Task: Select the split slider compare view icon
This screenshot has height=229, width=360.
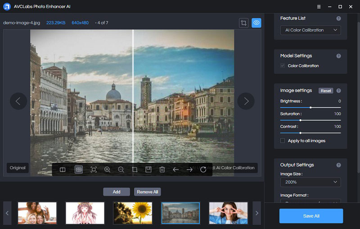Action: point(78,170)
